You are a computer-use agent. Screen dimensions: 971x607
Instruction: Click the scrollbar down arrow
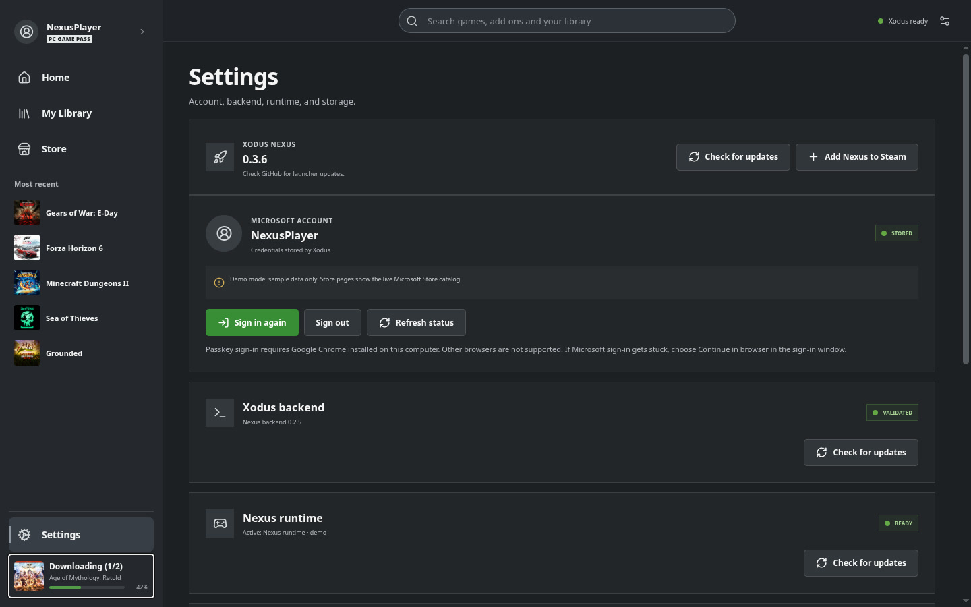coord(966,600)
